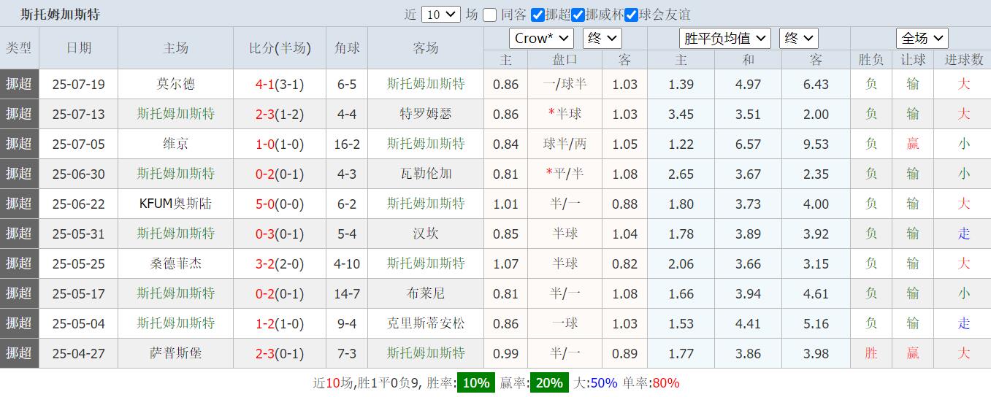This screenshot has height=397, width=991.
Task: Click the 角球 column header
Action: (347, 48)
